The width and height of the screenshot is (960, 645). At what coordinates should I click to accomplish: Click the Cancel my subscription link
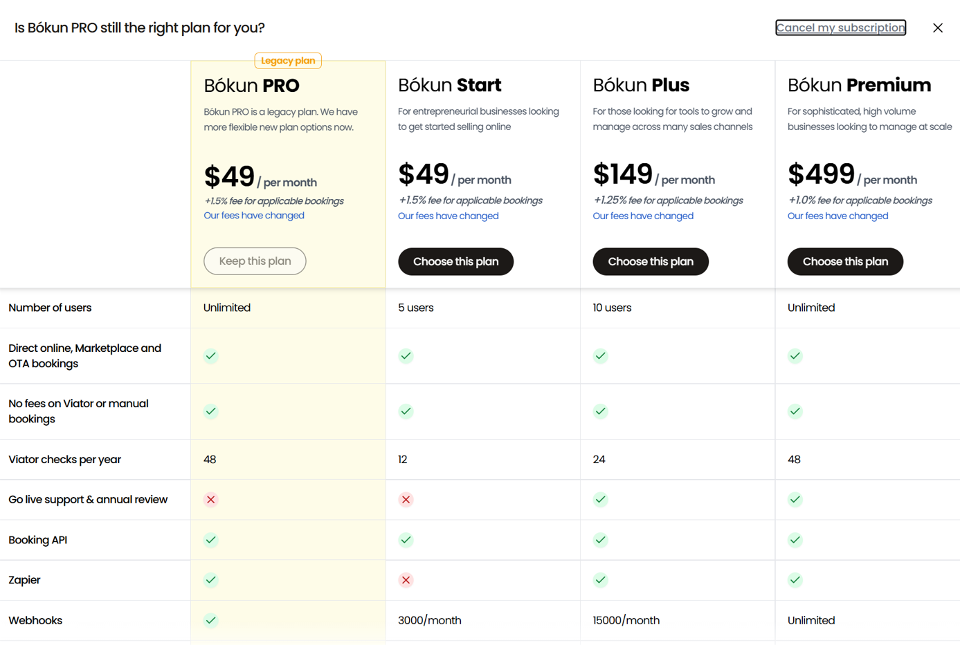pyautogui.click(x=840, y=28)
